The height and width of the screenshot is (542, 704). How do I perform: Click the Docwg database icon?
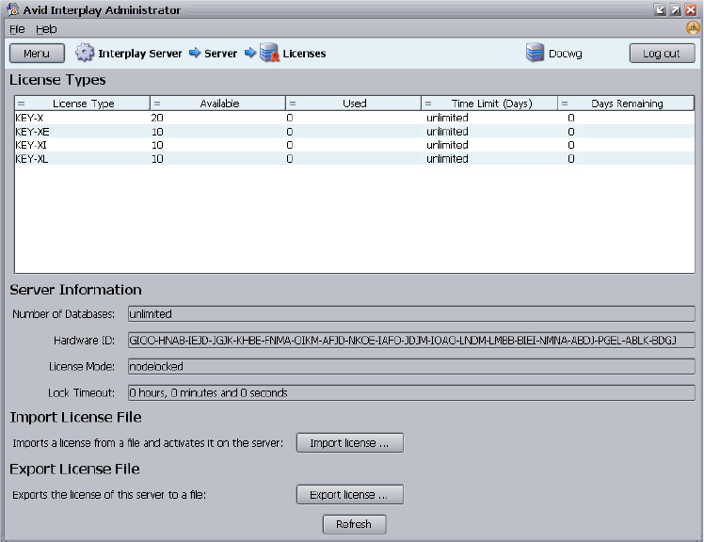click(535, 53)
